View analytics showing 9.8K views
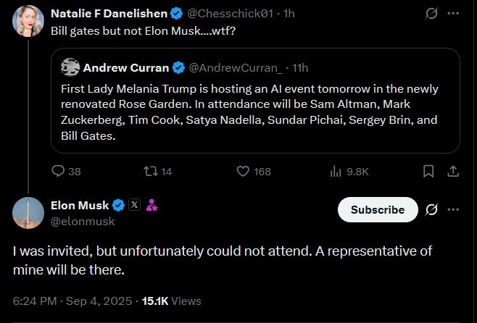Screen dimensions: 477x323 (336, 172)
